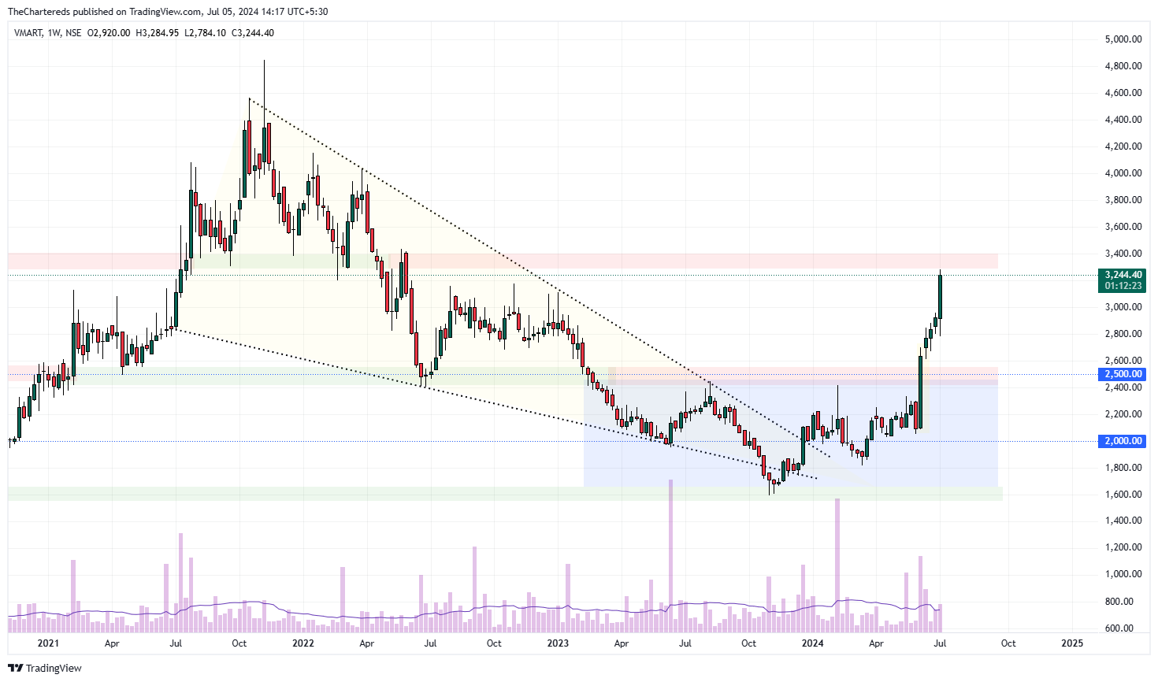
Task: Click the 3,000.00 price axis label
Action: click(x=1123, y=307)
